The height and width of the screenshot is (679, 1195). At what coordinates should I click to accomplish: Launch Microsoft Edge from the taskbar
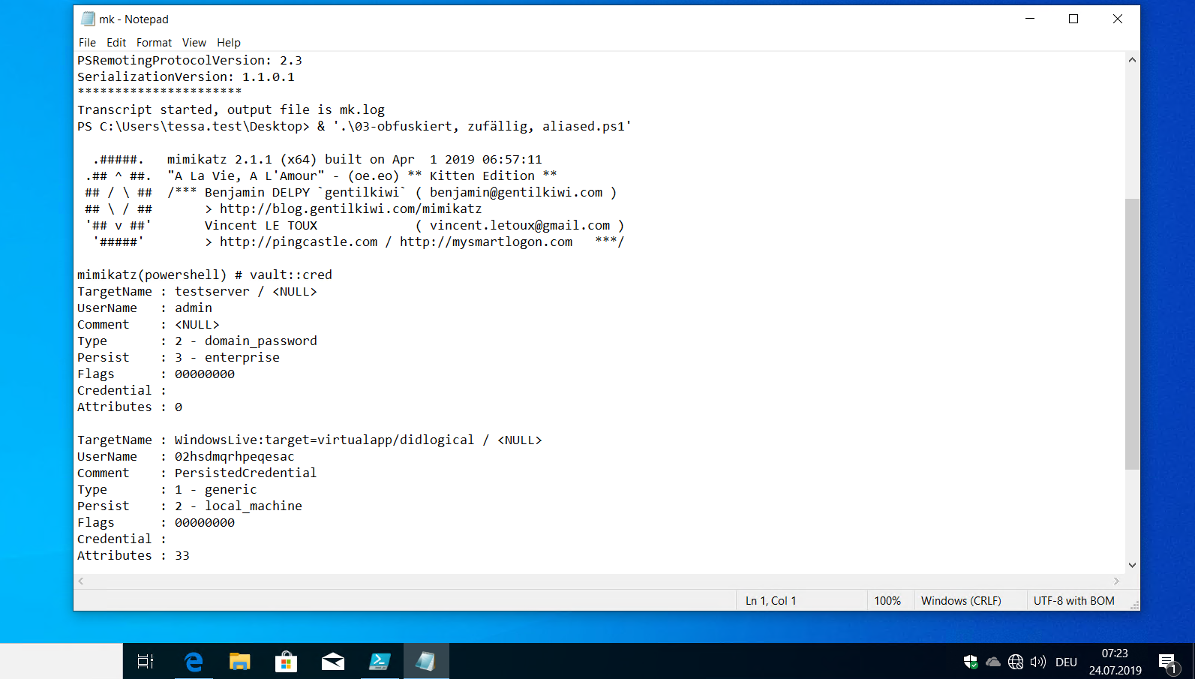pyautogui.click(x=194, y=661)
